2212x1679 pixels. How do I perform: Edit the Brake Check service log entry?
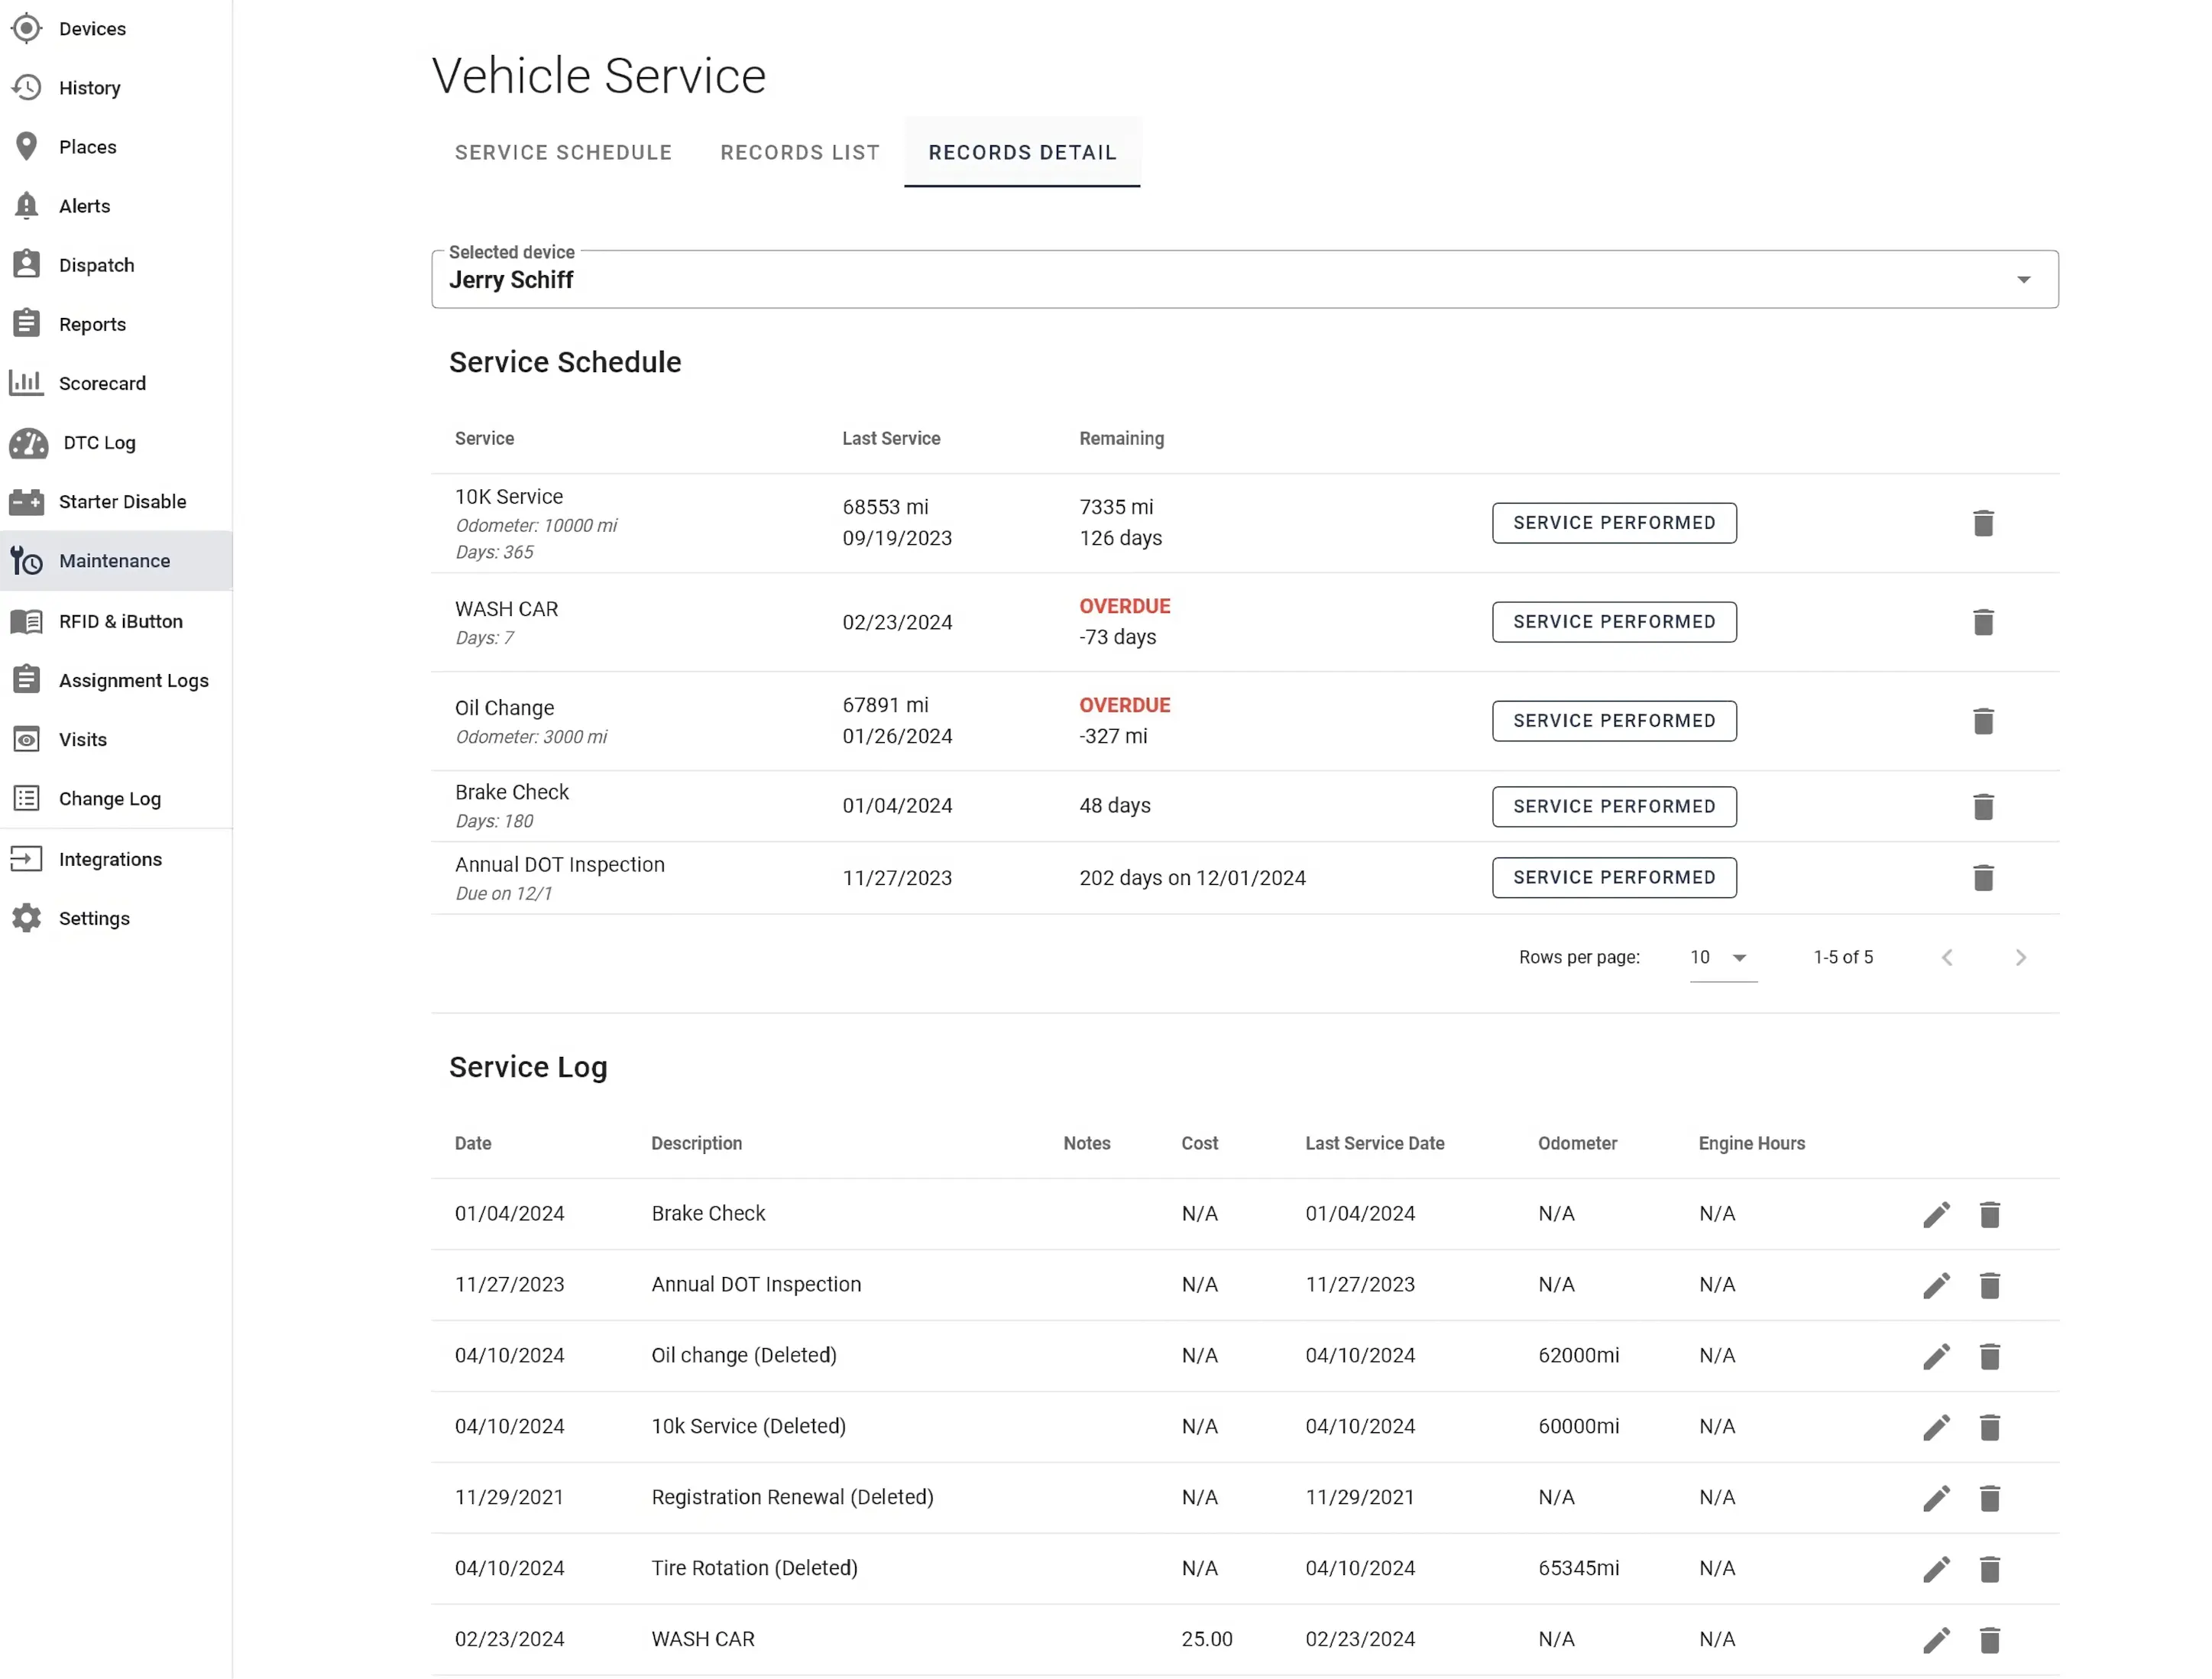click(x=1936, y=1214)
